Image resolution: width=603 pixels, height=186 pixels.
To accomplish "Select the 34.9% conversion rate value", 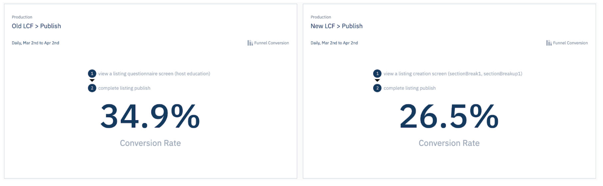I will pyautogui.click(x=150, y=116).
